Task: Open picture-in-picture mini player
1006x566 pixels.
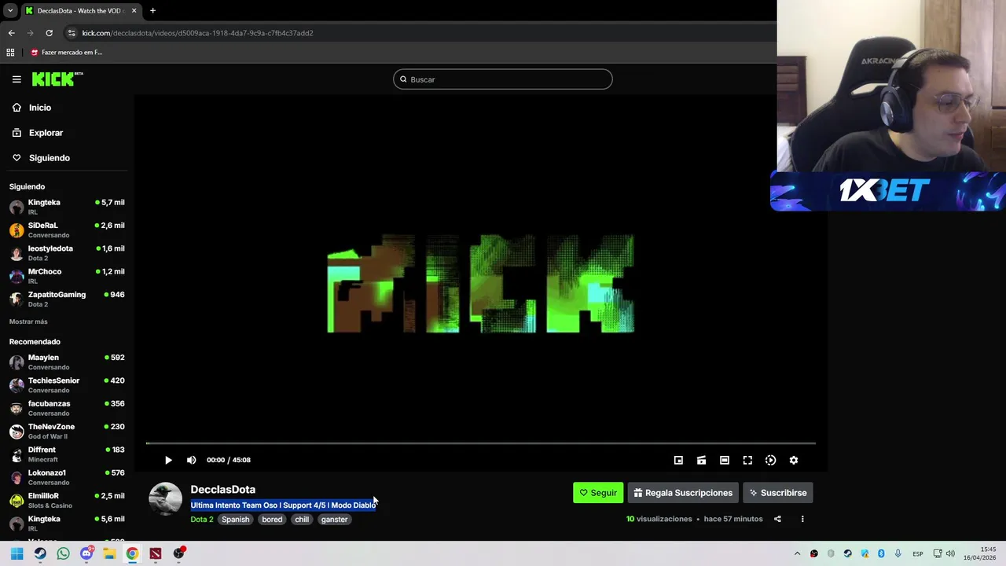Action: pos(678,460)
